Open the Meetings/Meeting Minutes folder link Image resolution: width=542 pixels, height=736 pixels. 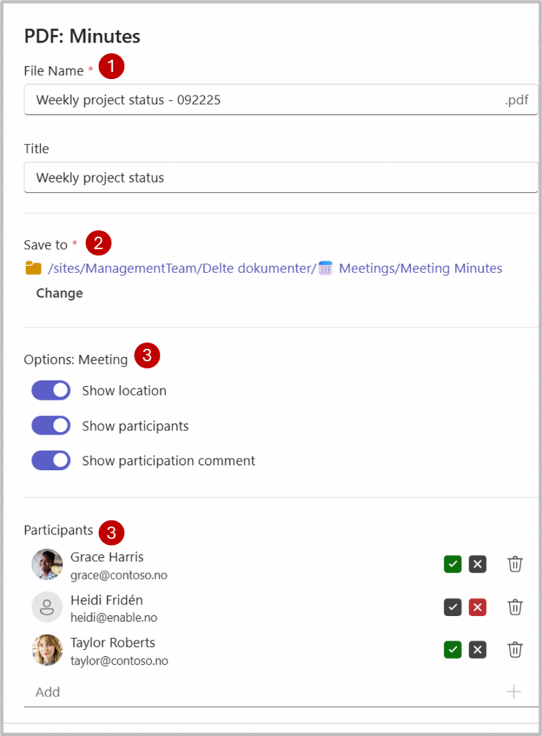[x=420, y=268]
